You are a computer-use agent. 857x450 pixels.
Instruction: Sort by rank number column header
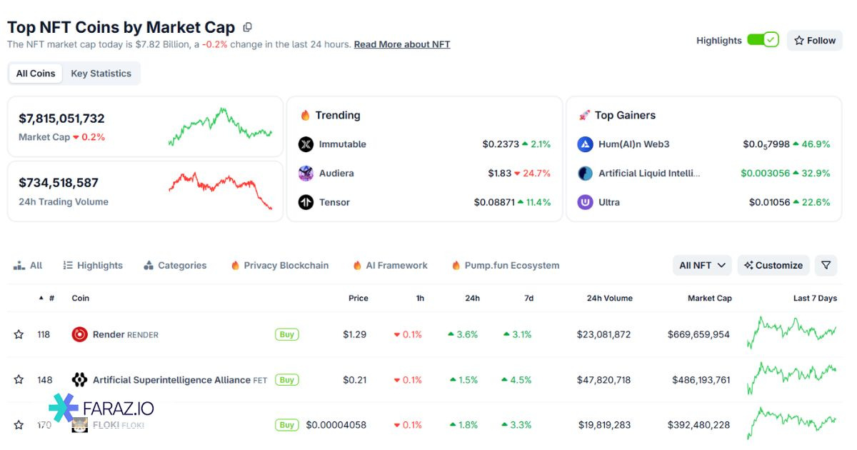(47, 298)
